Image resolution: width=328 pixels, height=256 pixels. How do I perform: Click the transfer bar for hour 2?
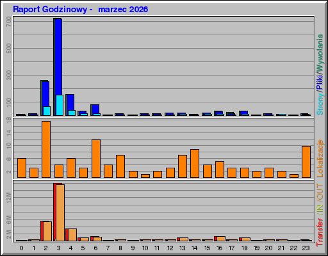(x=46, y=231)
